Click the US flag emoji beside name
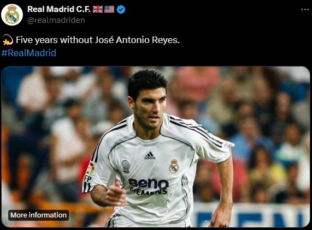This screenshot has height=230, width=312. click(x=109, y=9)
